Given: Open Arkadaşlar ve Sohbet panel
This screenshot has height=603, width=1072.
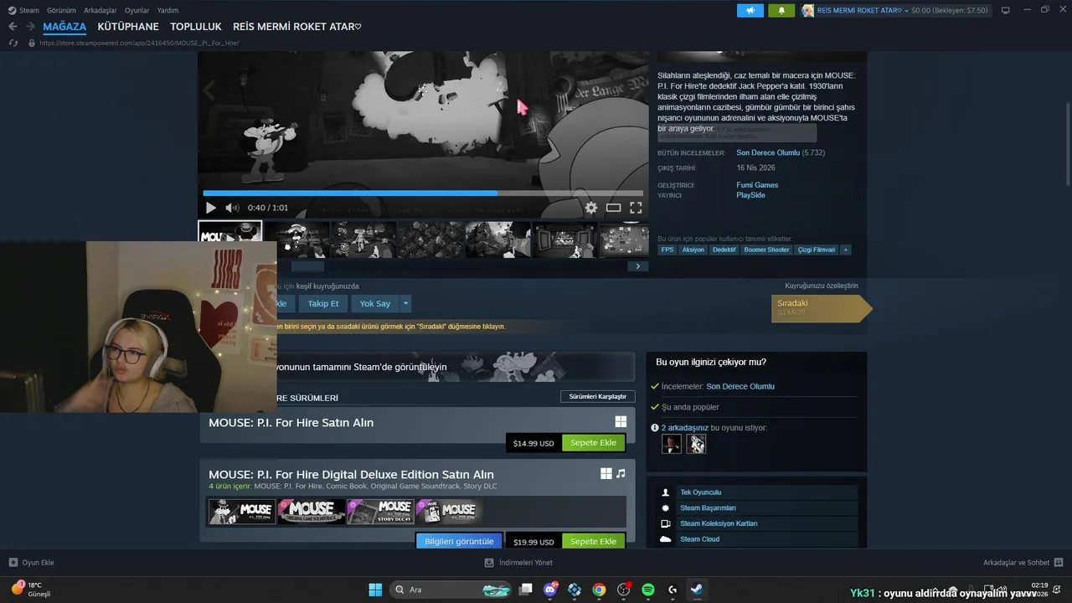Looking at the screenshot, I should click(1023, 562).
